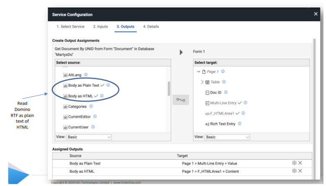Click the Target column header
Viewport: 326px width, 186px height.
(x=182, y=156)
